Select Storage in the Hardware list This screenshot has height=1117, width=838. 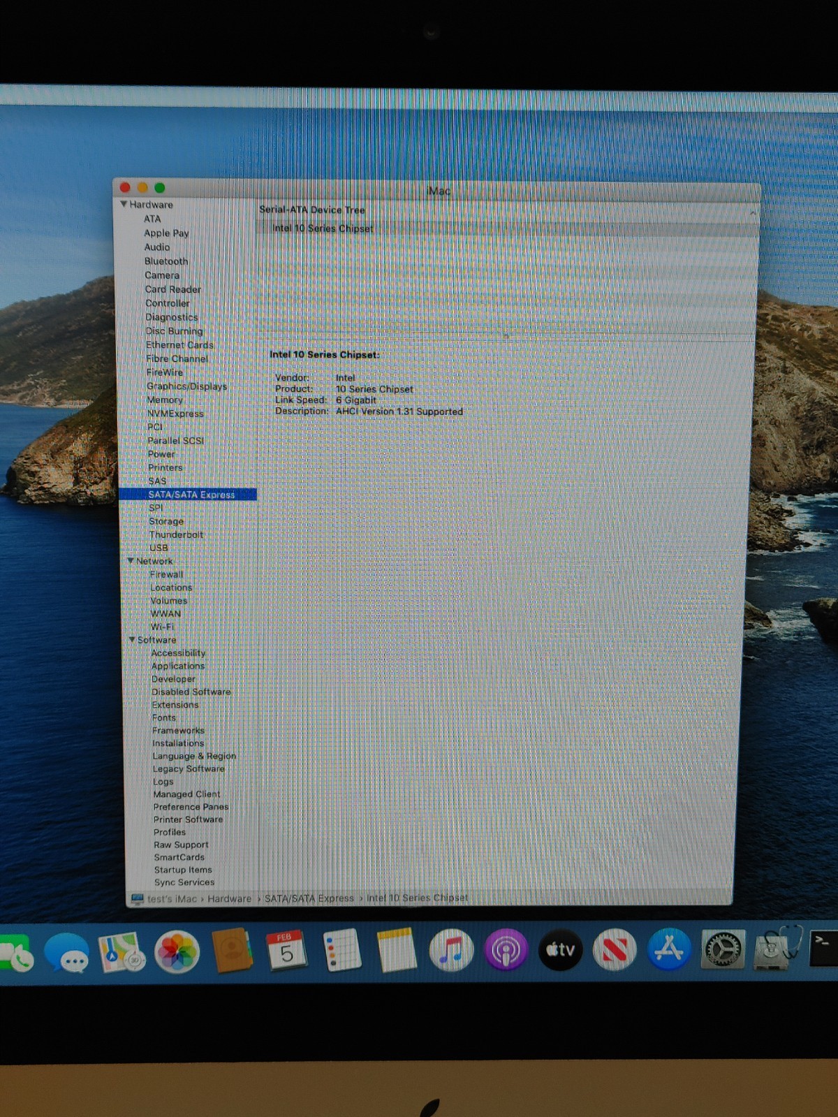pyautogui.click(x=166, y=521)
